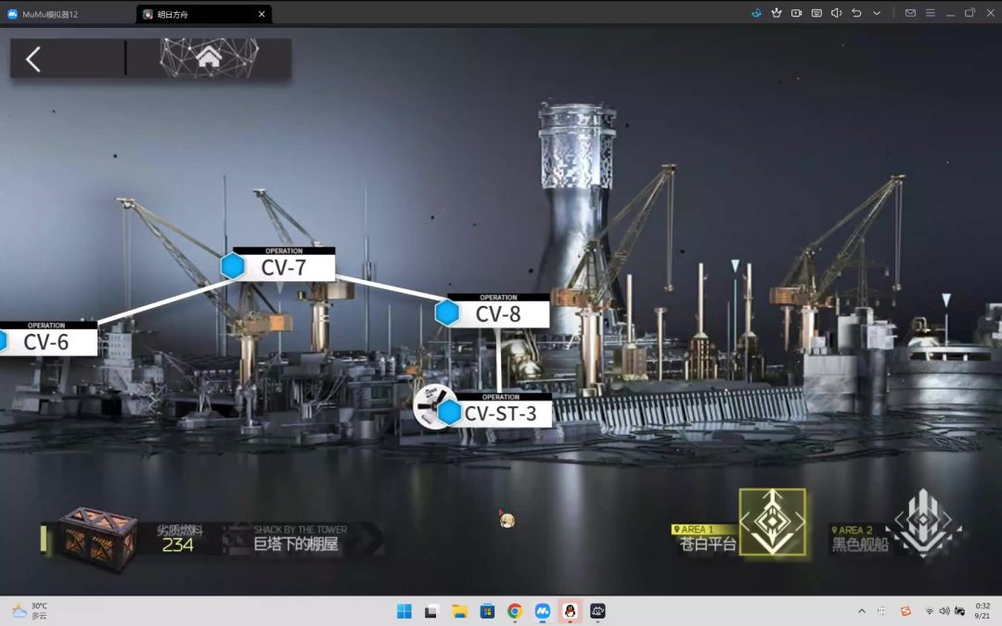The width and height of the screenshot is (1002, 626).
Task: Click the blue hexagon beside CV-7
Action: 233,266
